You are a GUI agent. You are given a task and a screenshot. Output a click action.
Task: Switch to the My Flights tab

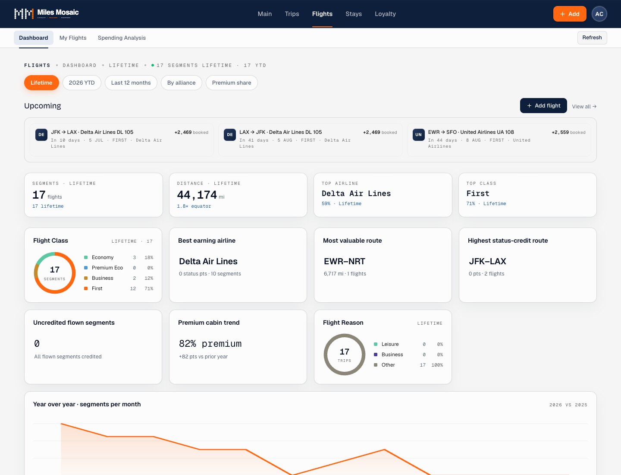pos(73,38)
